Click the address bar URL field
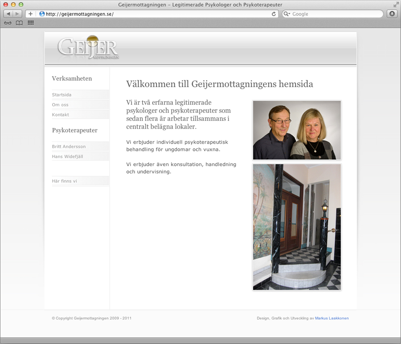Screen dimensions: 401x344 pyautogui.click(x=151, y=14)
